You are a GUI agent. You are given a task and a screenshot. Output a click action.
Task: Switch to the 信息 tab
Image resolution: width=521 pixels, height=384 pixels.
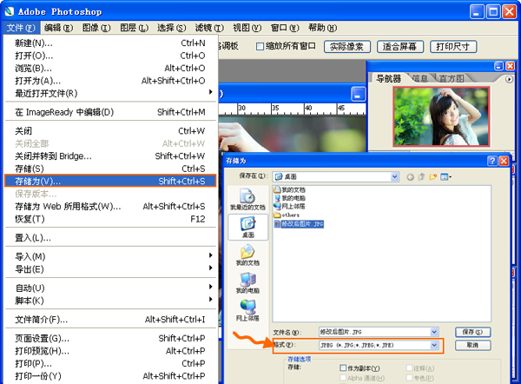420,78
